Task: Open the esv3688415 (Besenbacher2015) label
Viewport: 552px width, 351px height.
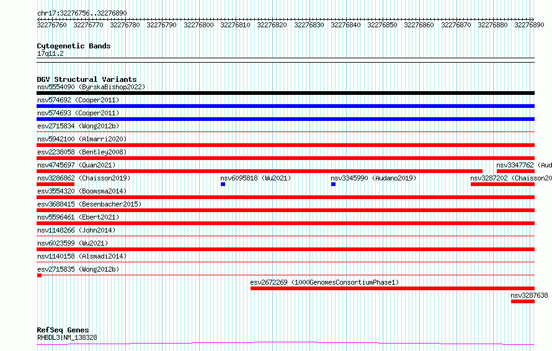Action: tap(89, 204)
